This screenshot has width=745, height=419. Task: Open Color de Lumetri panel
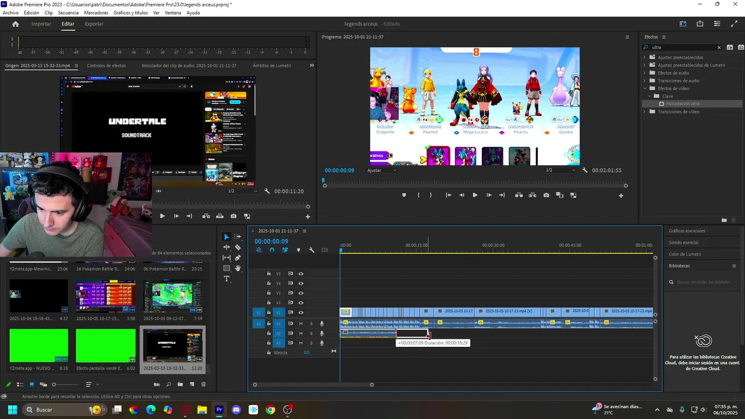coord(685,254)
